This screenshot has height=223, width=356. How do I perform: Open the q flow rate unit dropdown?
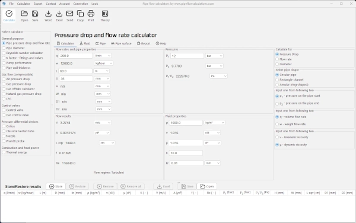pos(103,56)
